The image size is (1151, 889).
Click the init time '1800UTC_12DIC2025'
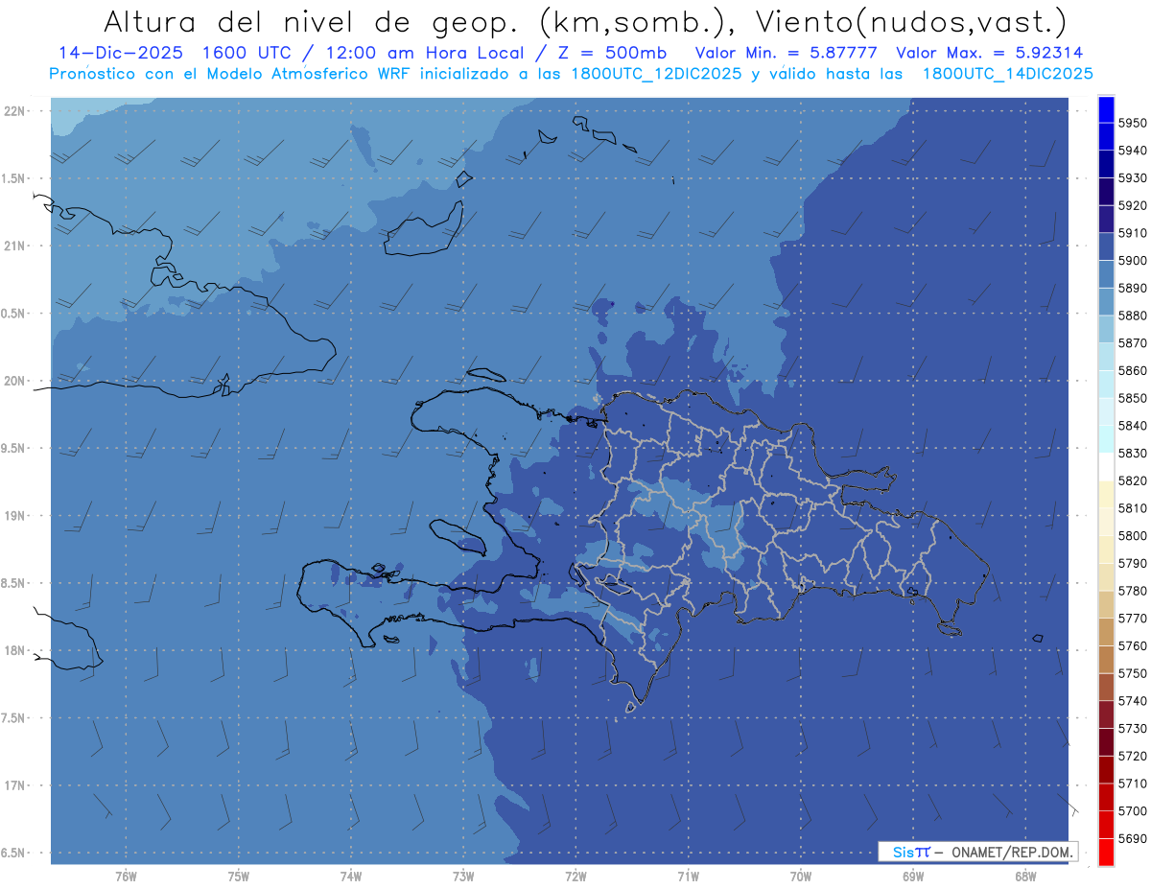(658, 74)
